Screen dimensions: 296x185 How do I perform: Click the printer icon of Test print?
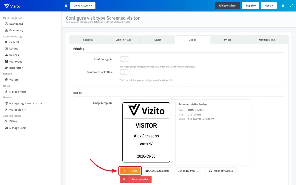coord(210,171)
